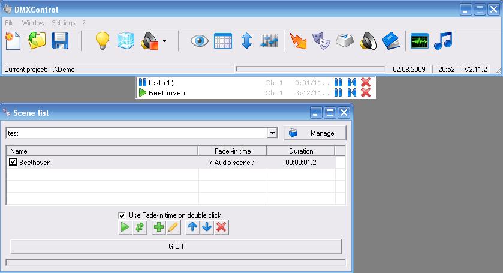Click the Duration column header

(300, 151)
